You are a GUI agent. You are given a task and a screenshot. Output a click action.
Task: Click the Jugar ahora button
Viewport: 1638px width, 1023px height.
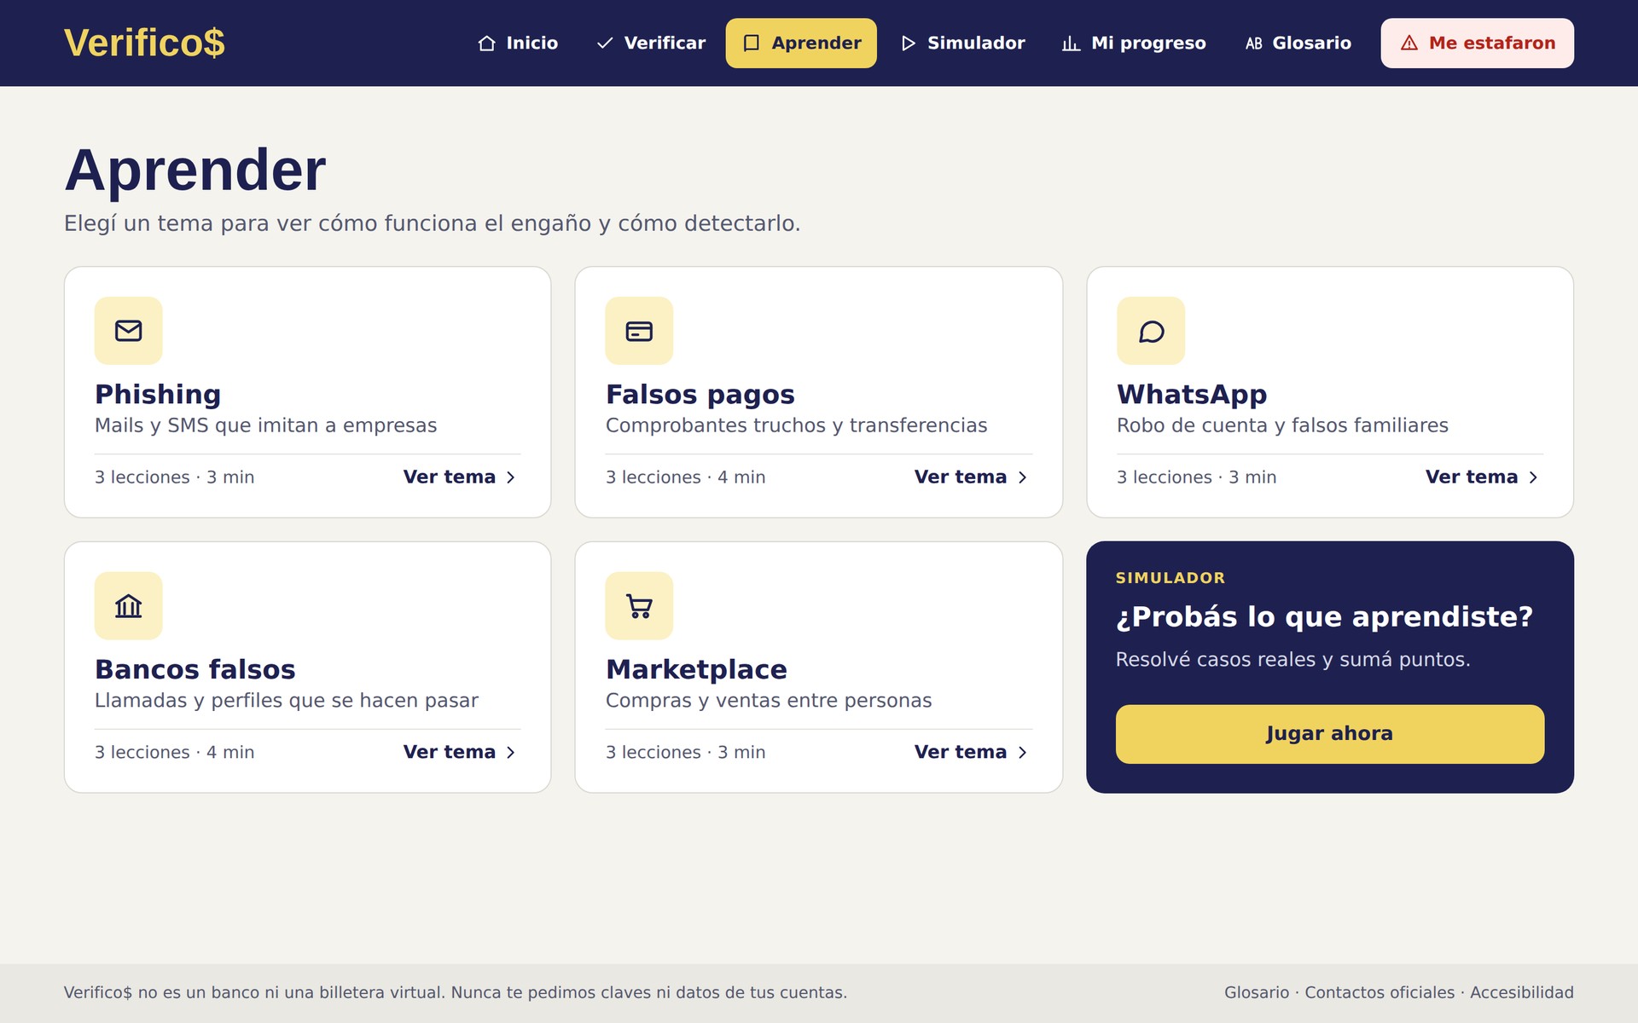coord(1330,734)
